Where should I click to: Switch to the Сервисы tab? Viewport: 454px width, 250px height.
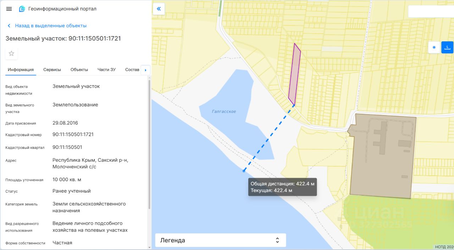point(52,70)
